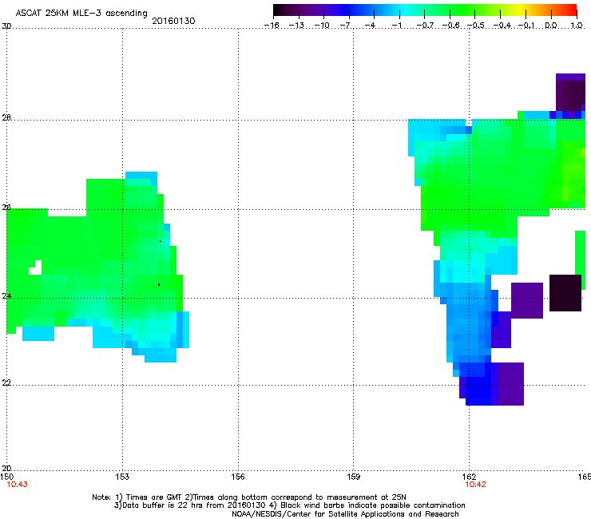Select the note line starting "Note: 1) Times are GMT"
This screenshot has height=519, width=591.
coord(249,497)
